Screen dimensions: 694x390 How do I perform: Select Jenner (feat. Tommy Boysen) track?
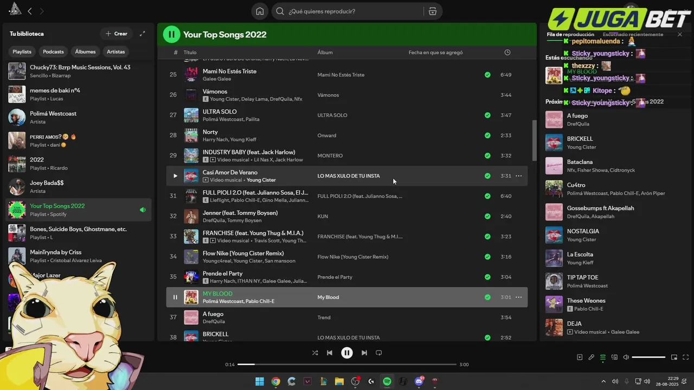(x=346, y=216)
